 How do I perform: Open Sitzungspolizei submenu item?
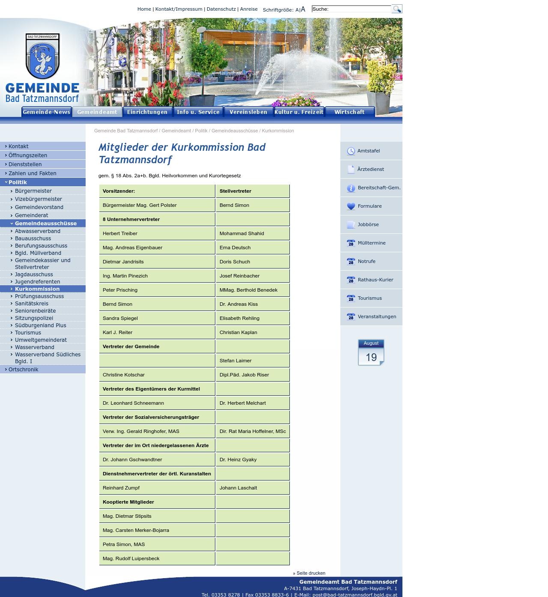pyautogui.click(x=43, y=318)
